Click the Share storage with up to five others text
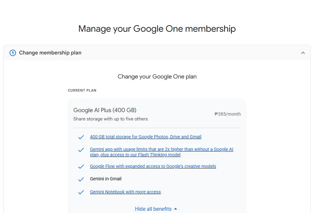The image size is (311, 213). point(110,119)
